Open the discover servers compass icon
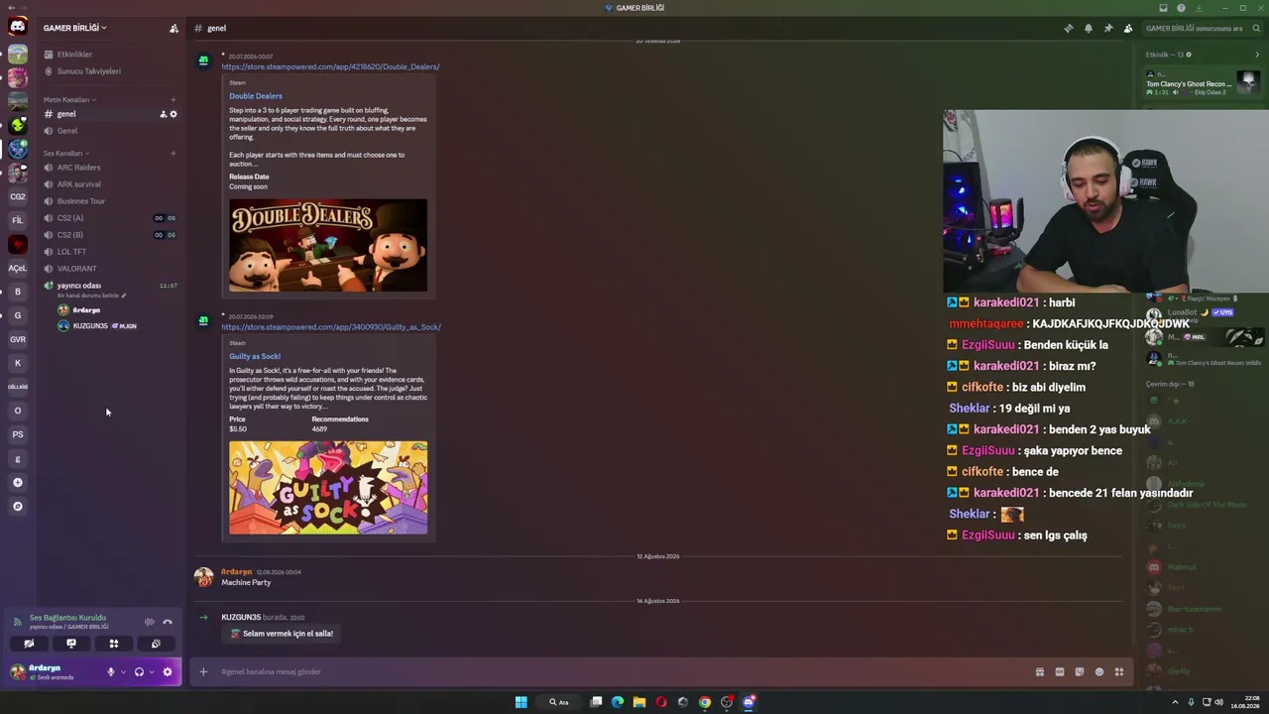The image size is (1269, 714). pos(17,506)
